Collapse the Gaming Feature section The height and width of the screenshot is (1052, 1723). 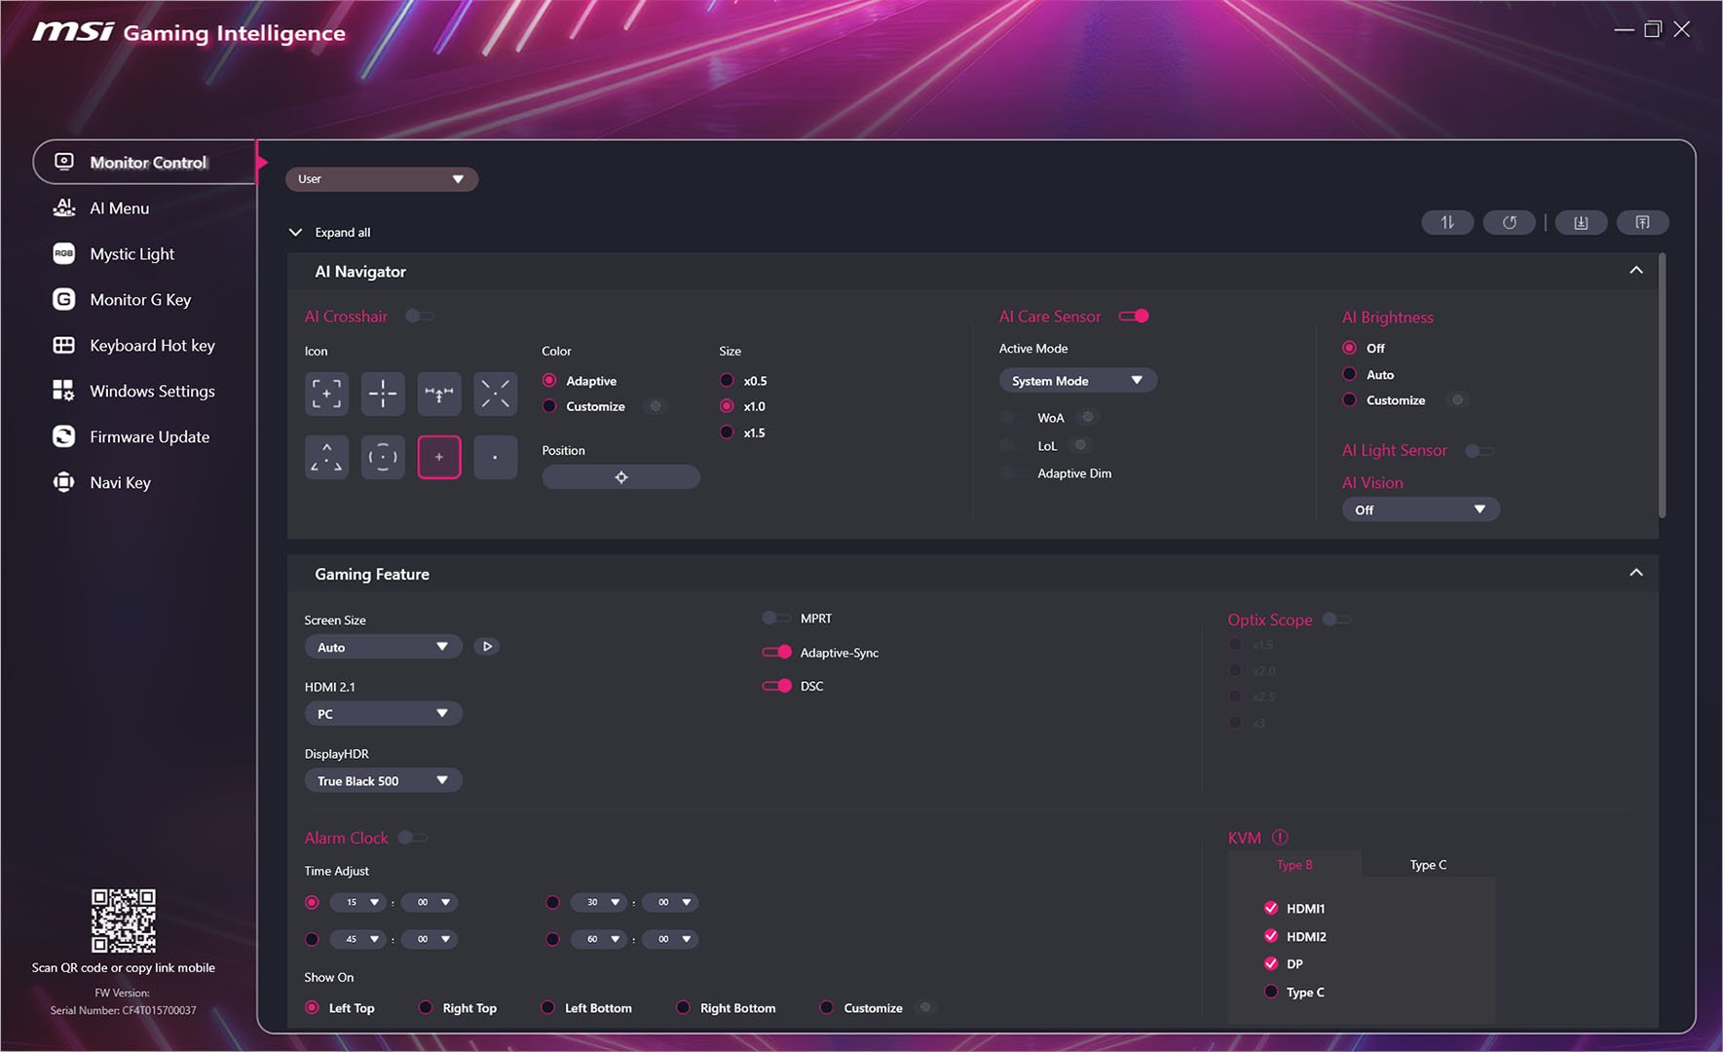point(1635,574)
